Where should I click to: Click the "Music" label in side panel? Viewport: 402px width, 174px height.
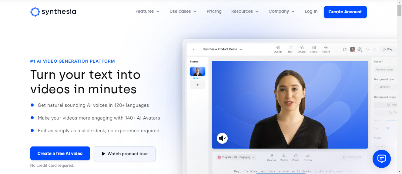tap(377, 138)
